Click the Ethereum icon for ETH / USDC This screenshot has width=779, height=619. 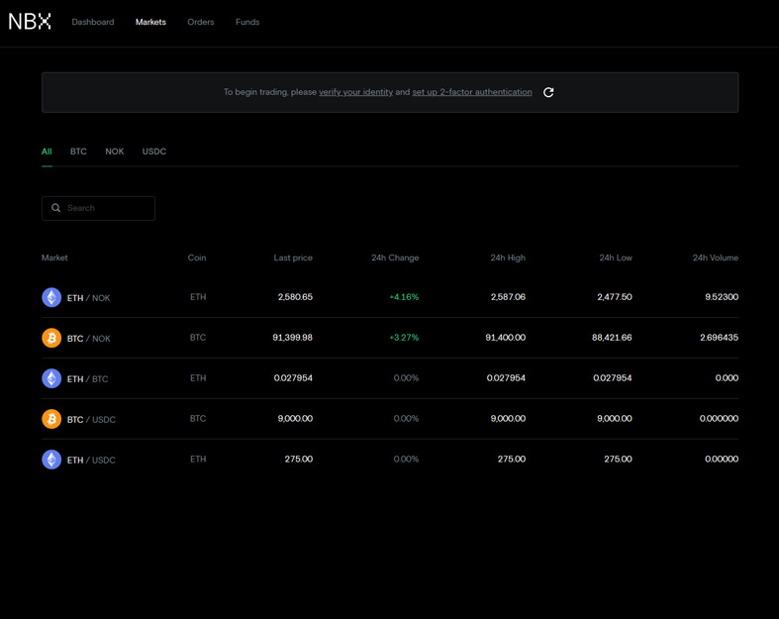tap(51, 460)
